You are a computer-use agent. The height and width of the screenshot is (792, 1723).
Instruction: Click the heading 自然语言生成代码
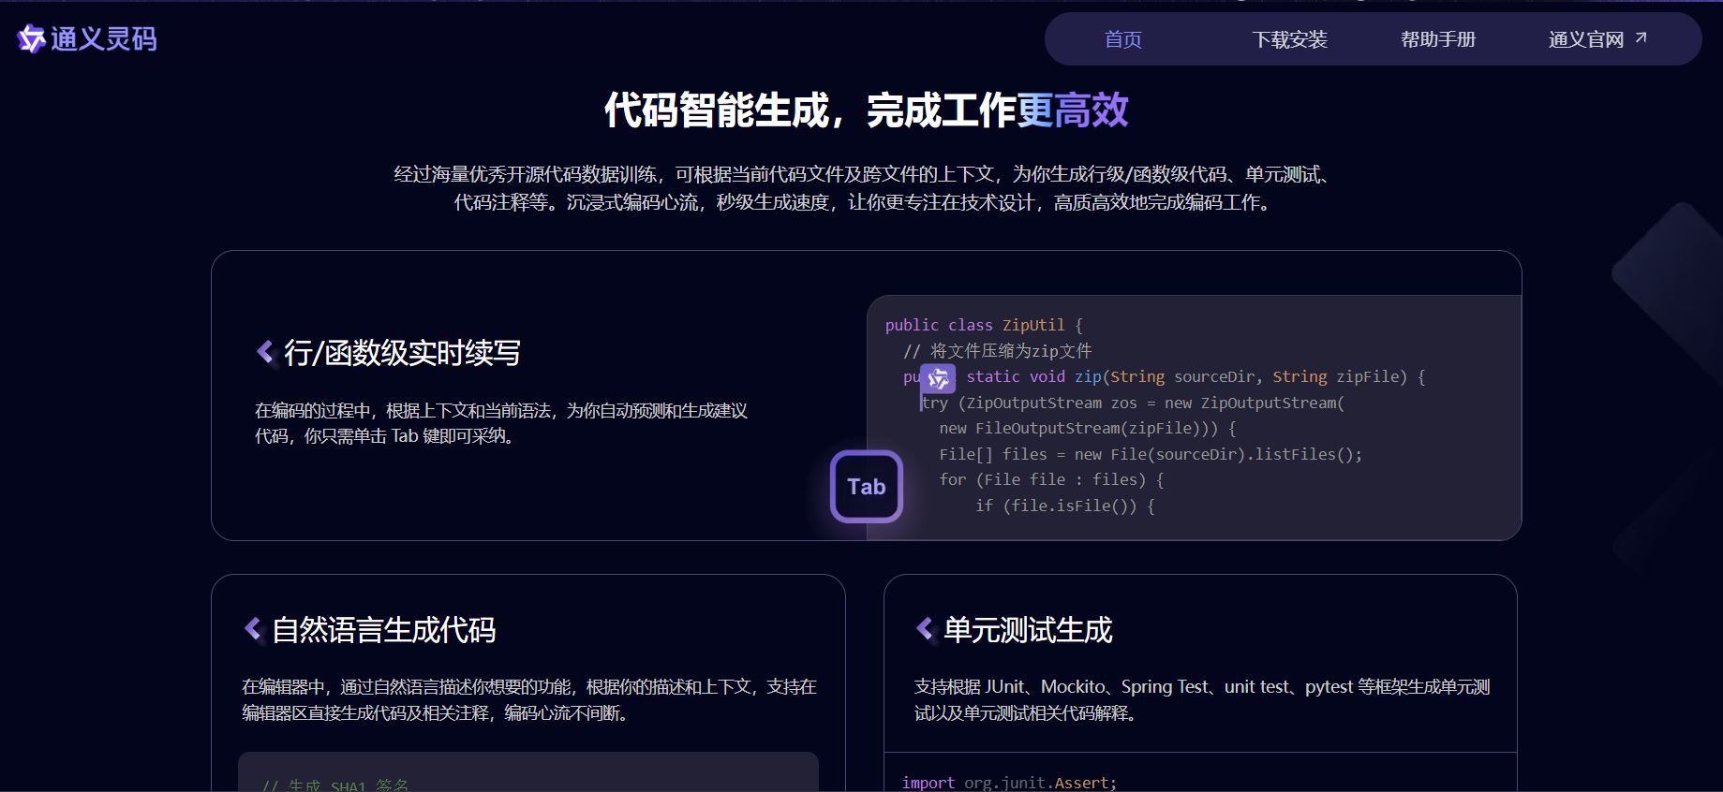tap(384, 630)
